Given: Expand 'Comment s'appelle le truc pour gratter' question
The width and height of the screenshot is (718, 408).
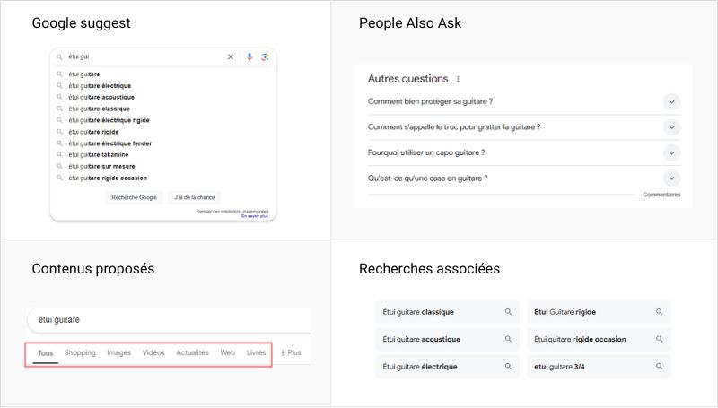Looking at the screenshot, I should point(671,127).
